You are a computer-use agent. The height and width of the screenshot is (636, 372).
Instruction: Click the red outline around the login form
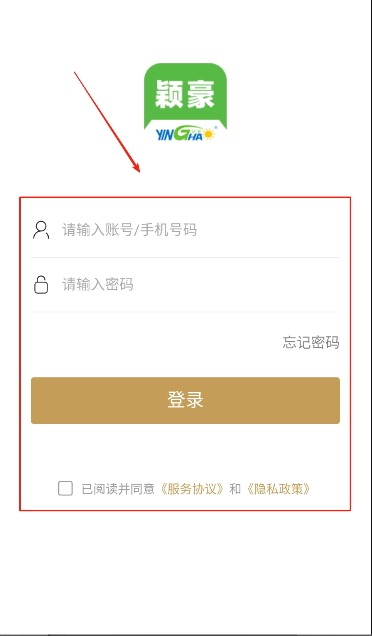click(185, 197)
